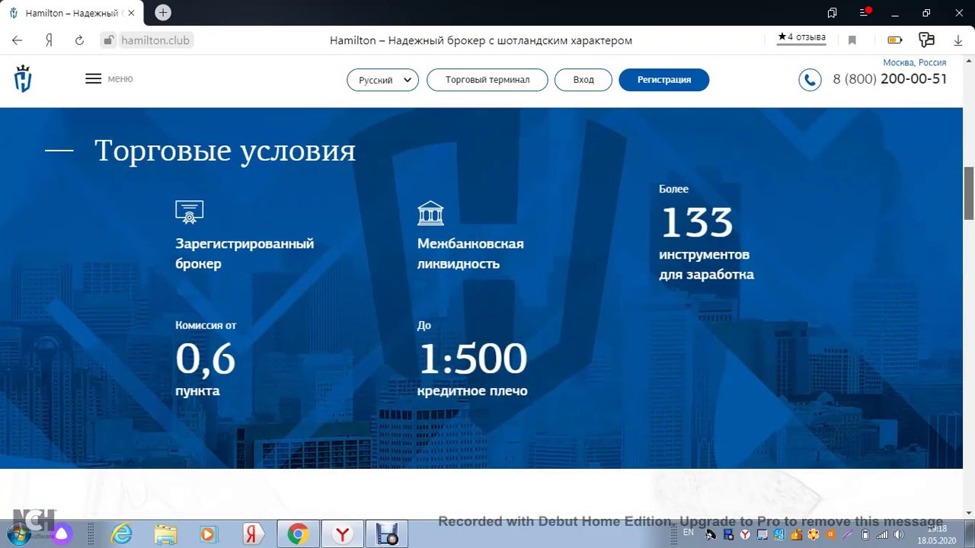The image size is (975, 548).
Task: Open the Русский language dropdown
Action: [382, 80]
